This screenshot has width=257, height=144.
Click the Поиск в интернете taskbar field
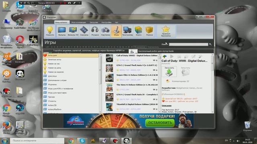tap(37, 141)
